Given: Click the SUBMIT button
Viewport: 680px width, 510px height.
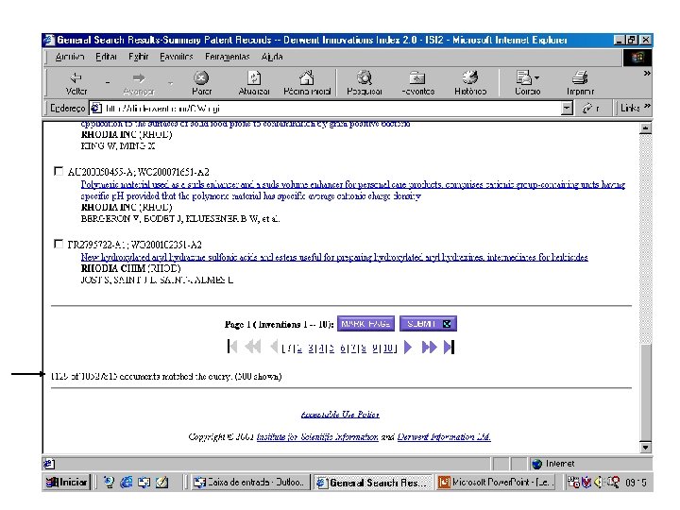Looking at the screenshot, I should [x=428, y=324].
